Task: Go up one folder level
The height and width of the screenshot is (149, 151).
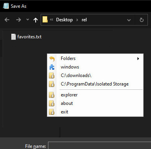Action: [x=36, y=20]
